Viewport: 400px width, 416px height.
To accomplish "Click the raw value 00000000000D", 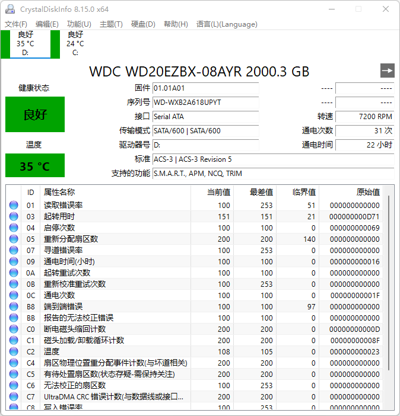I will click(354, 329).
